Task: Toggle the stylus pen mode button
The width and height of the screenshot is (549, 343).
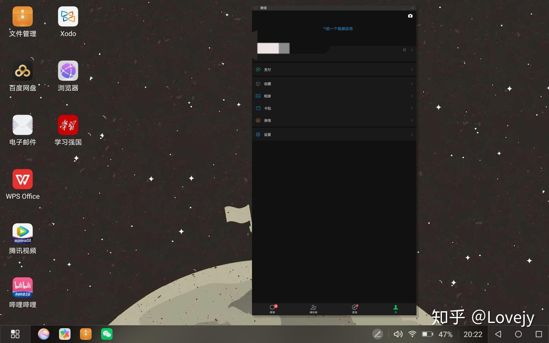Action: click(377, 334)
